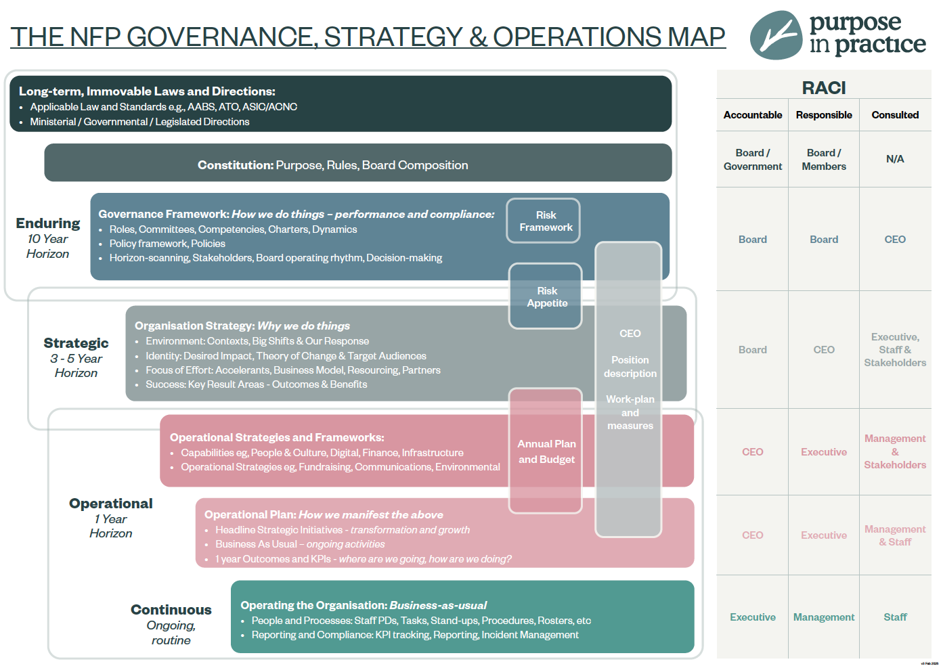Click the "Organisation Strategy" heading
This screenshot has width=941, height=666.
tap(242, 326)
